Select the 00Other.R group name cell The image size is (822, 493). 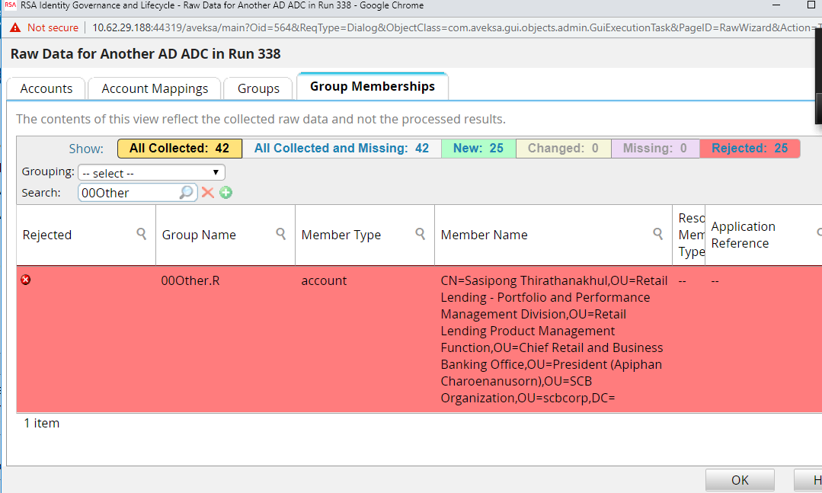click(190, 280)
